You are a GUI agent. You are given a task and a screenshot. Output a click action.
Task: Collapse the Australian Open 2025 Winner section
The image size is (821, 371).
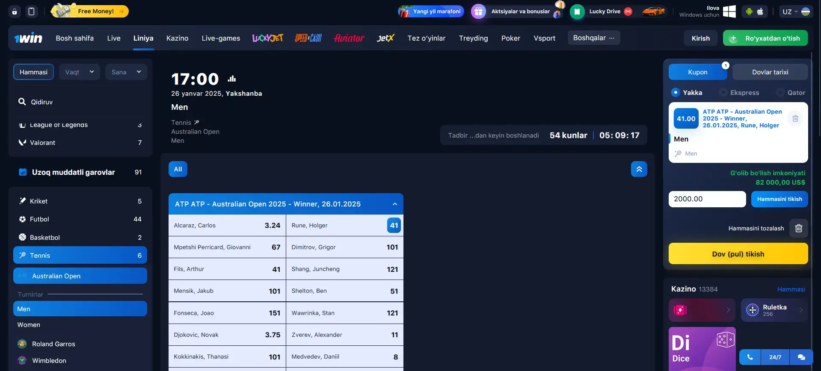pos(394,204)
